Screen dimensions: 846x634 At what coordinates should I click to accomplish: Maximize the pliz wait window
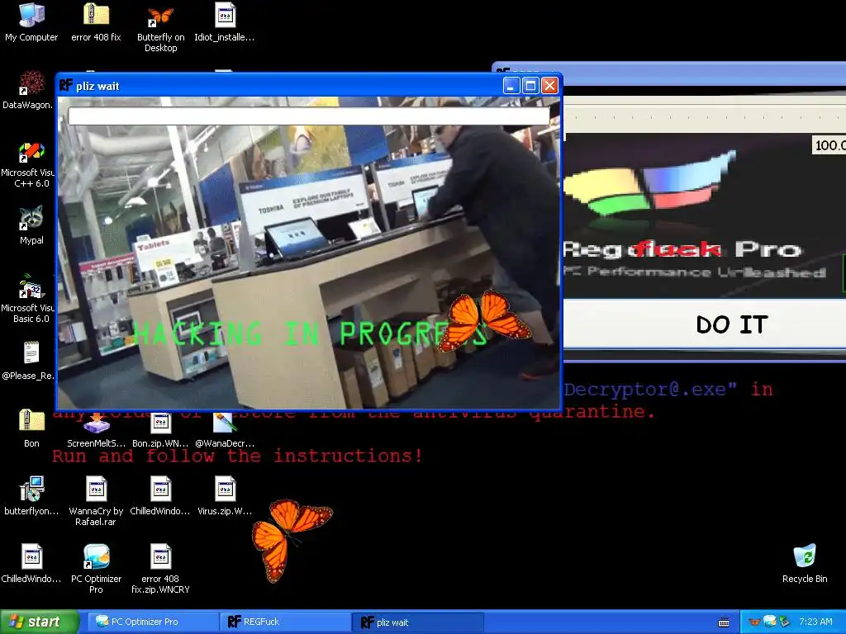click(530, 85)
